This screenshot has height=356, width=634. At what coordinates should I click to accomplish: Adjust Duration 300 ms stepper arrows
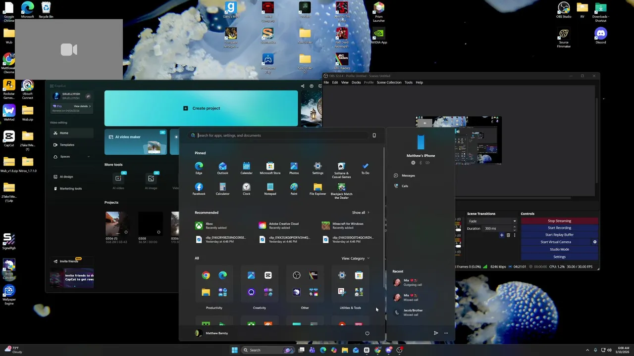(514, 228)
